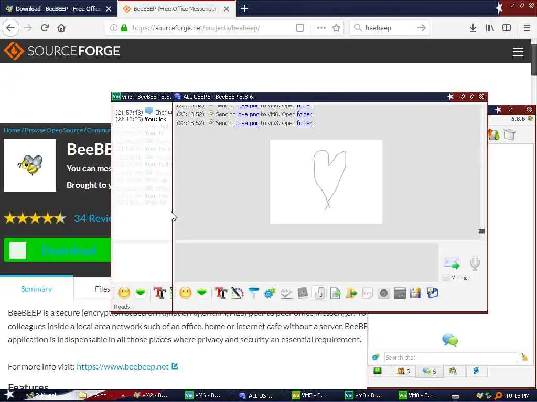Open love.png link sent to vm3
The height and width of the screenshot is (402, 537).
248,123
